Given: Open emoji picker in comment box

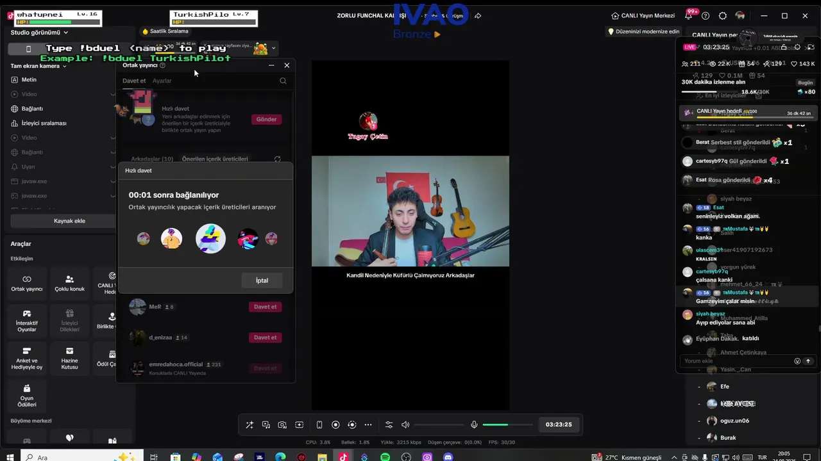Looking at the screenshot, I should 797,361.
